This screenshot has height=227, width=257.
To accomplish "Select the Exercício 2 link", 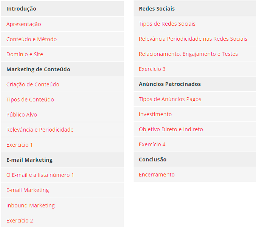I will tap(20, 221).
